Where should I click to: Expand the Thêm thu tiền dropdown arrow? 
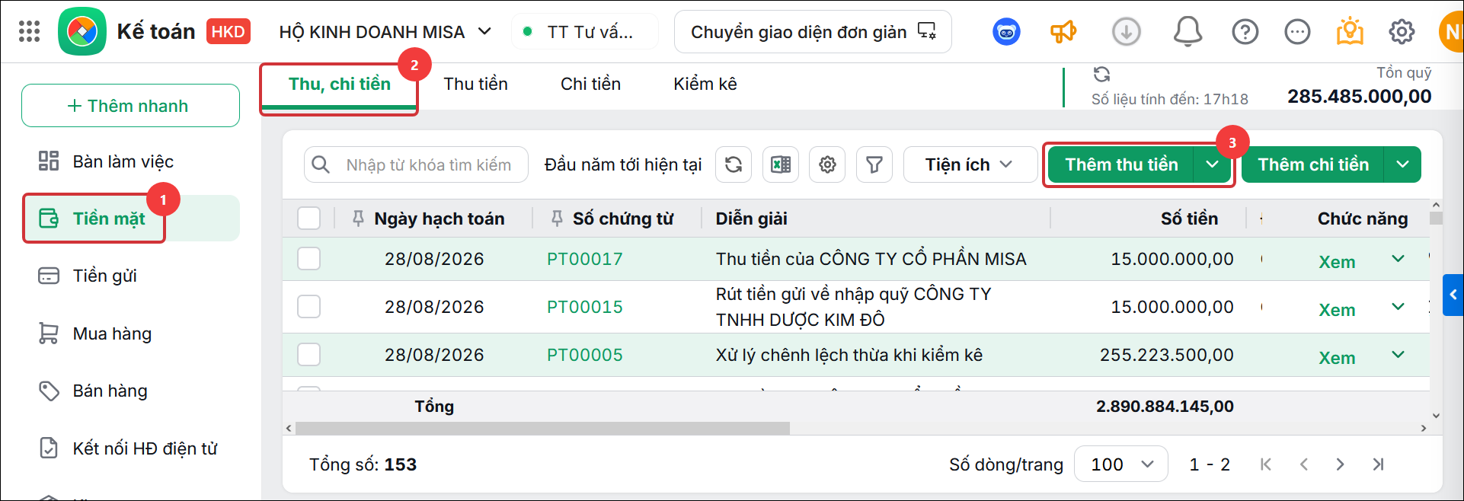pyautogui.click(x=1212, y=164)
